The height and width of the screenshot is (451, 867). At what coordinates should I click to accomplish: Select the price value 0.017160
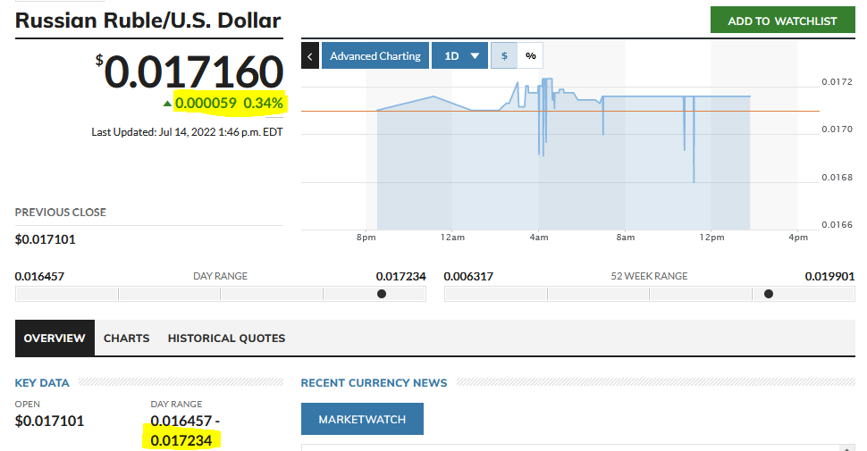194,71
